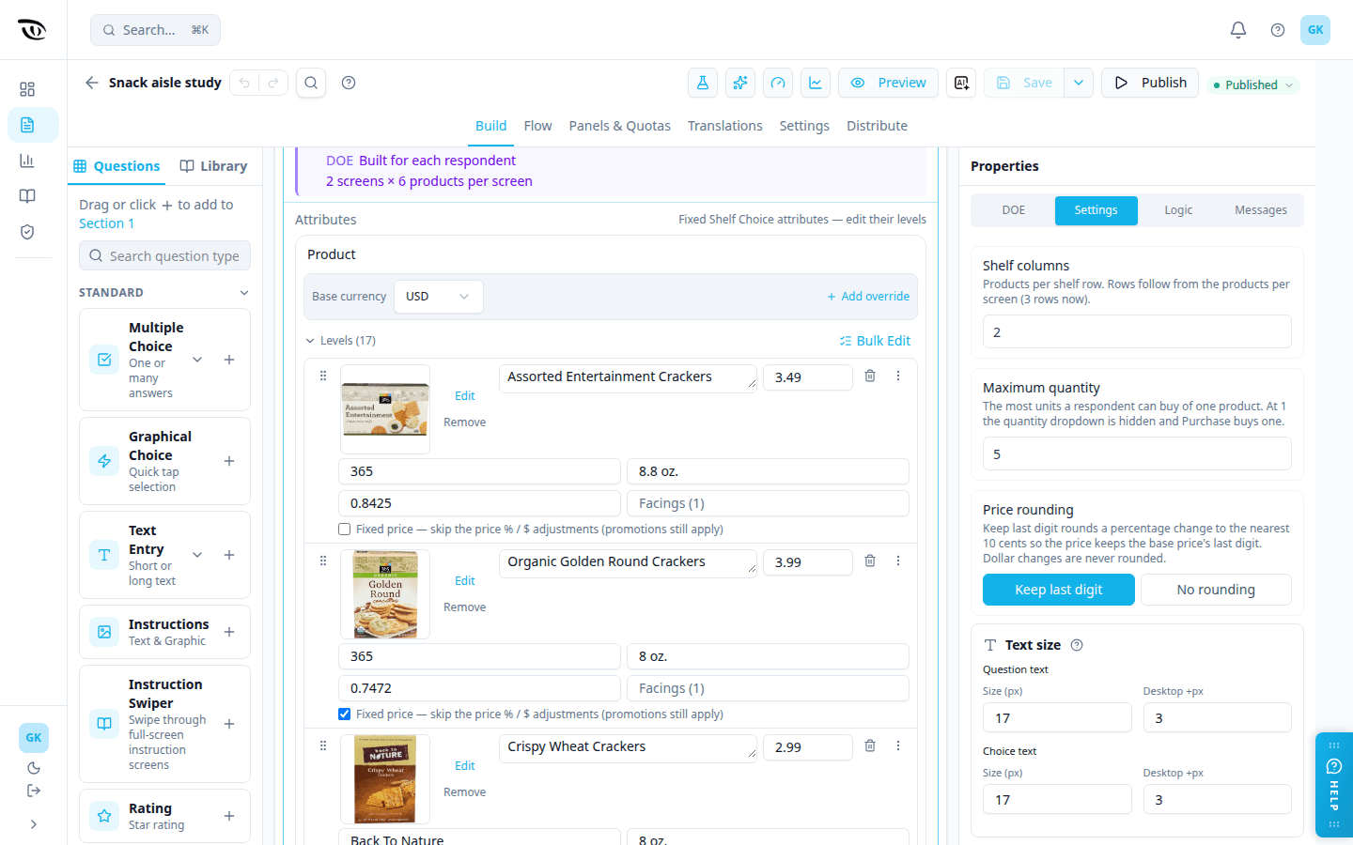Uncheck Fixed price for Organic Golden Round Crackers
Screen dimensions: 1353x845
(x=345, y=714)
